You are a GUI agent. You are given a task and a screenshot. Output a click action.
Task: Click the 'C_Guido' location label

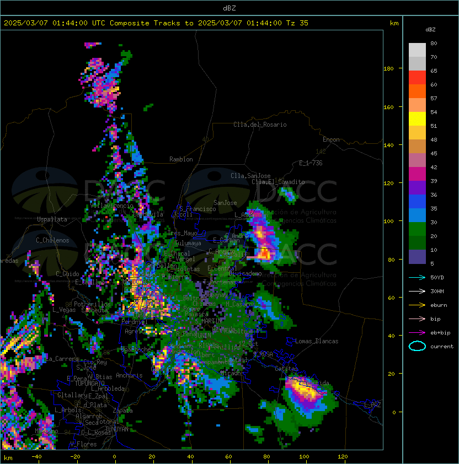click(67, 274)
